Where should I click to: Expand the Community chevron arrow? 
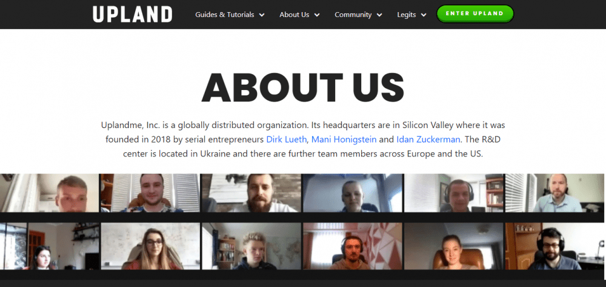(x=379, y=15)
